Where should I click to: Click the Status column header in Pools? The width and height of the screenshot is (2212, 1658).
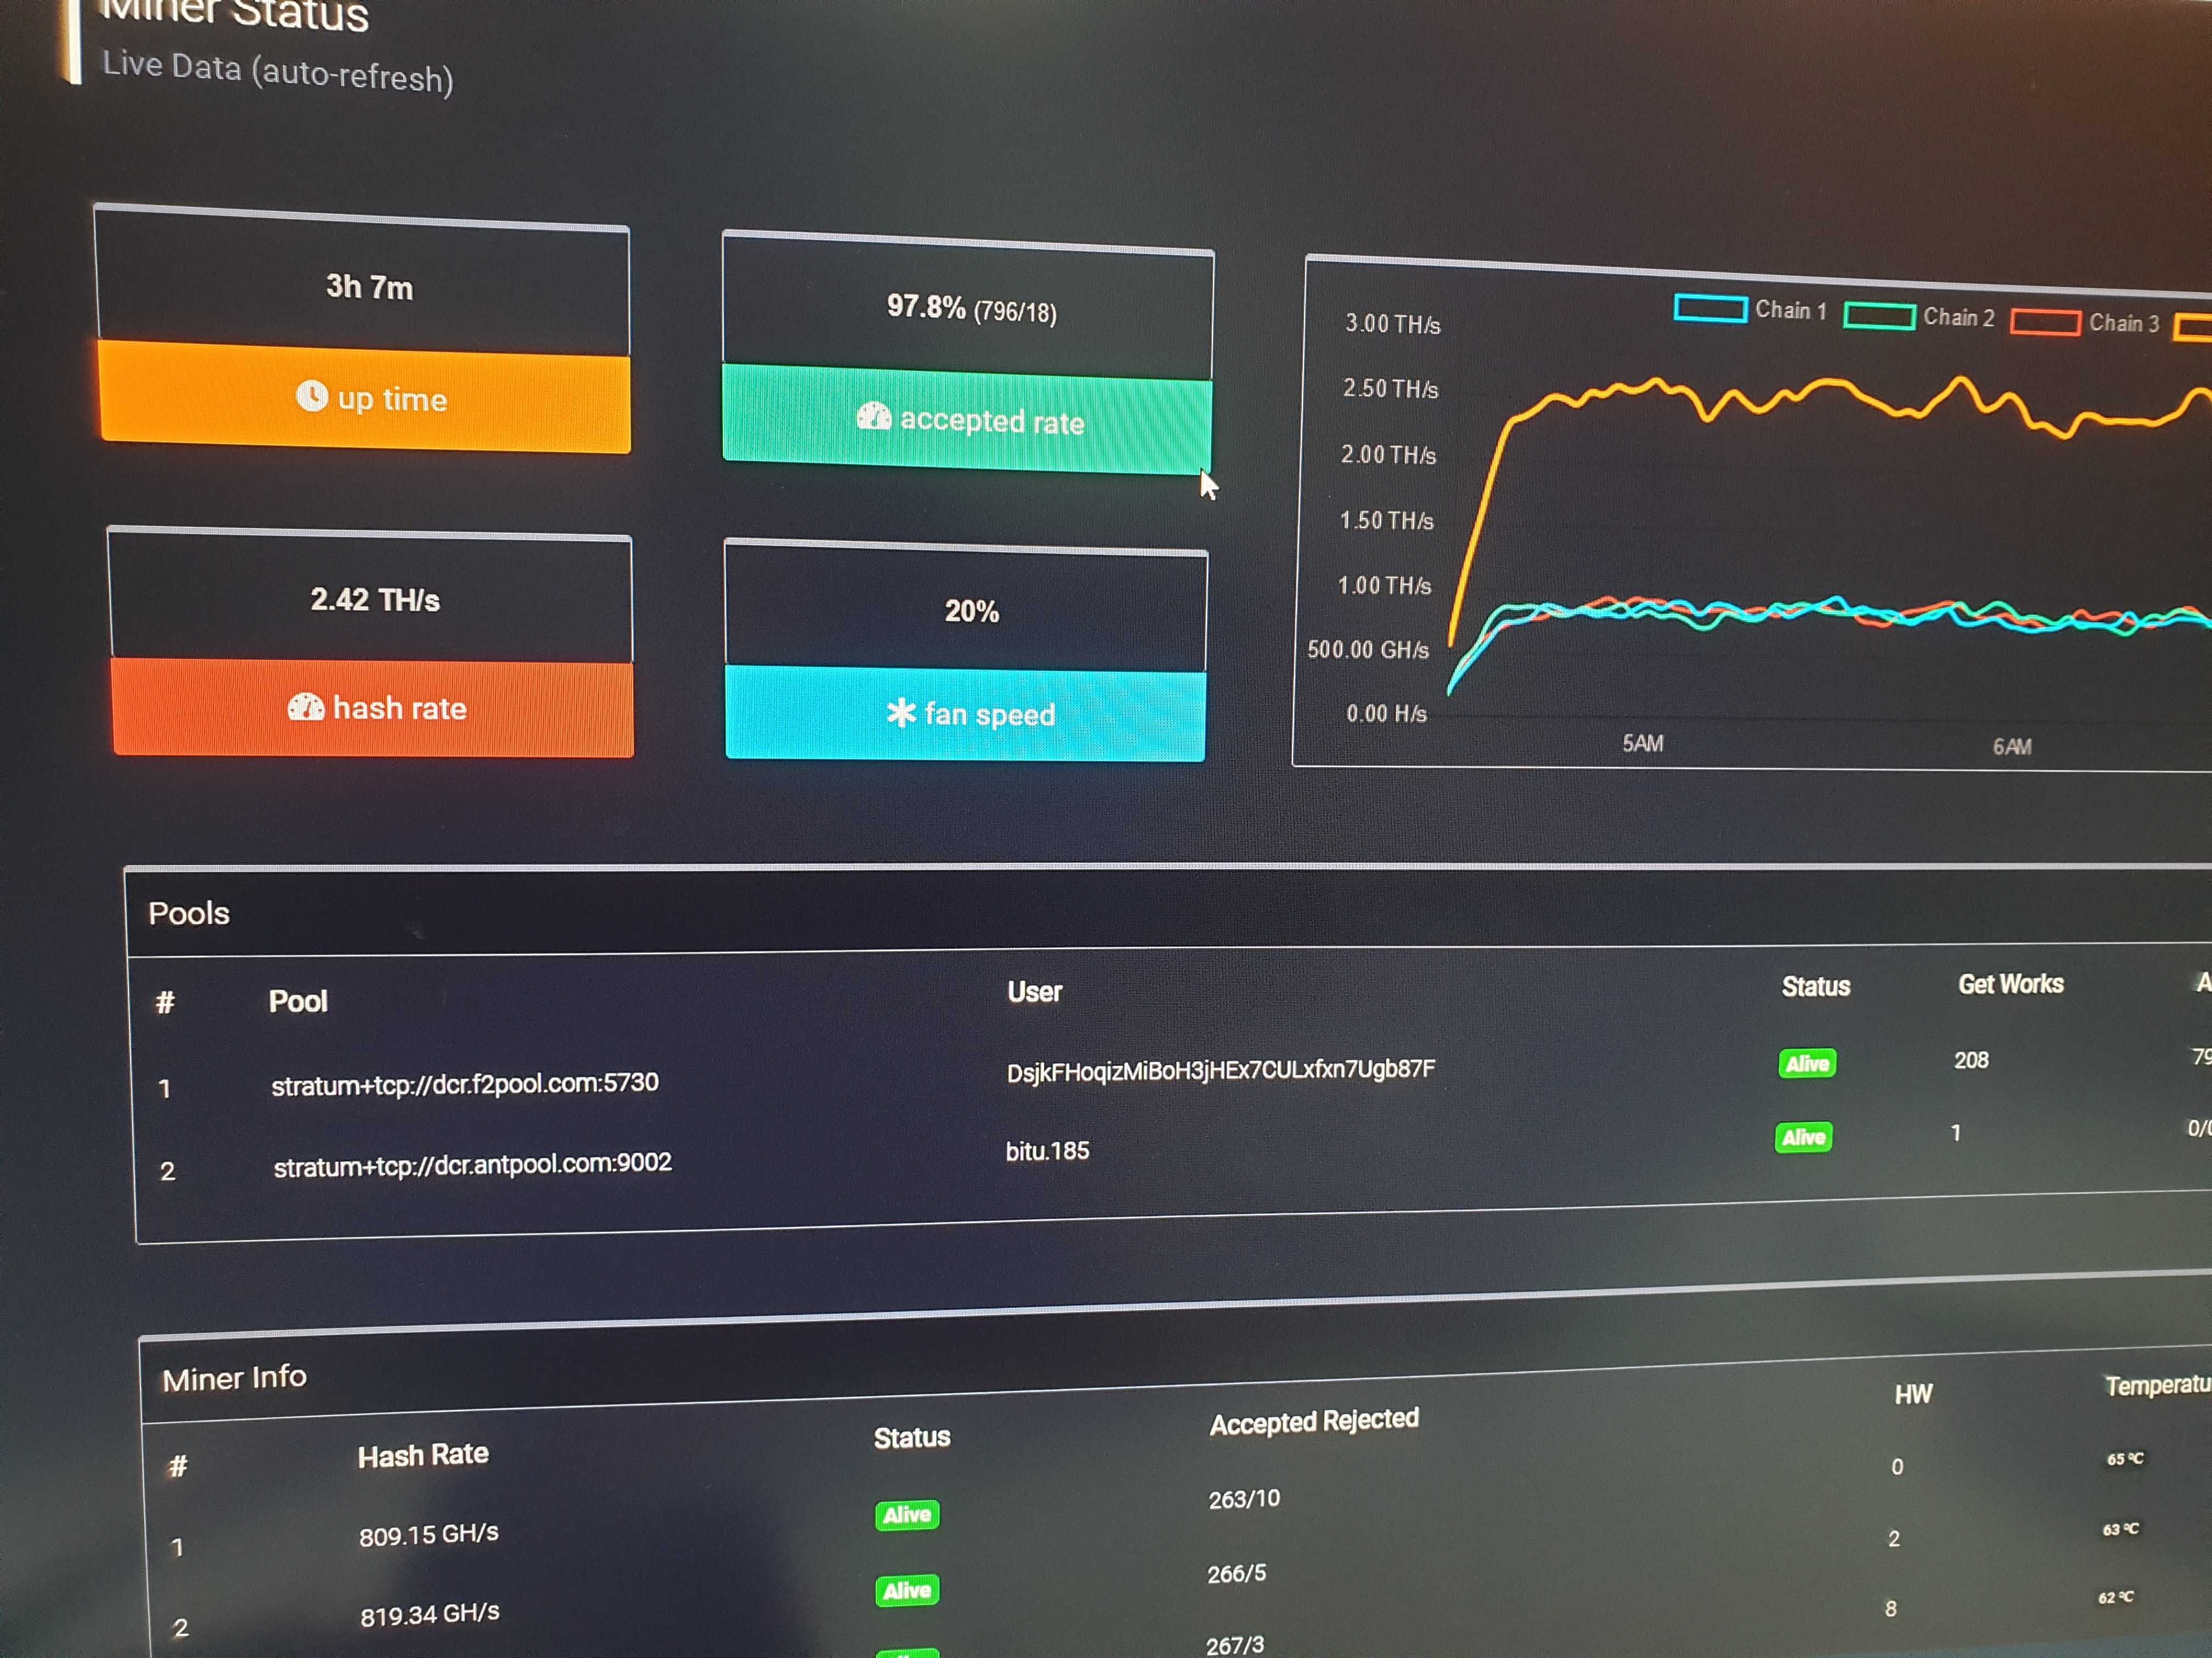coord(1815,986)
